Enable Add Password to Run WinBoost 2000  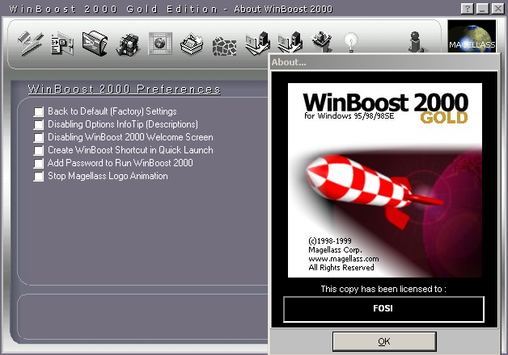pos(39,164)
